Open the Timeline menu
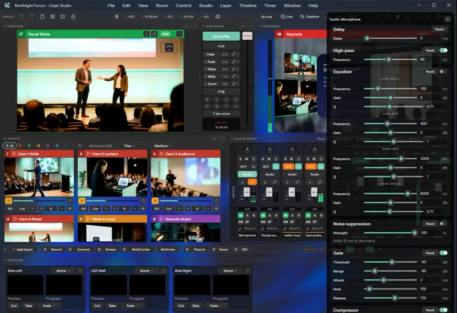The image size is (457, 313). tap(248, 5)
